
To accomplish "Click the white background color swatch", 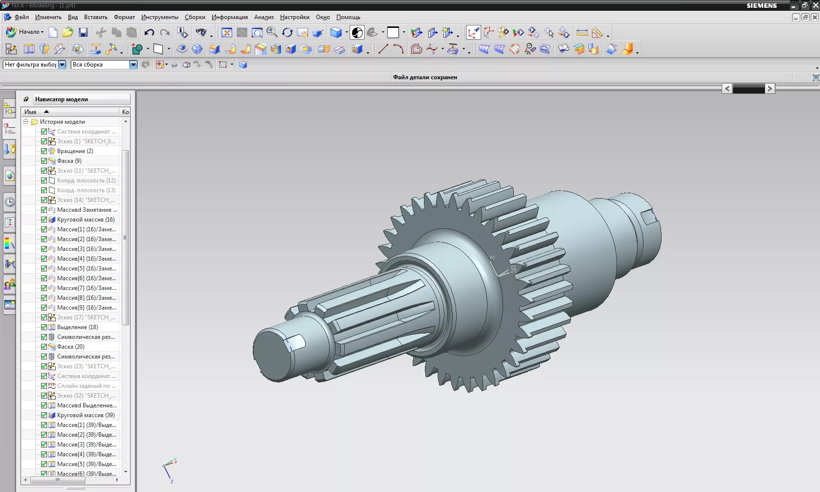I will [x=393, y=32].
